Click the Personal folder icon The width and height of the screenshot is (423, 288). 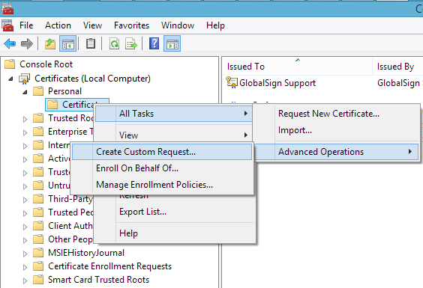pos(38,91)
